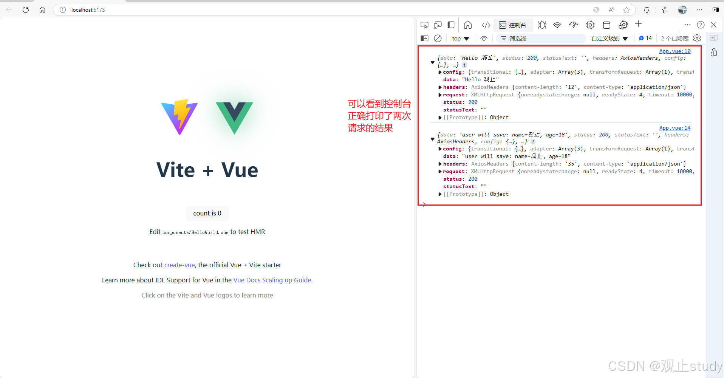Click the Vue logo
Image resolution: width=724 pixels, height=378 pixels.
coord(234,118)
